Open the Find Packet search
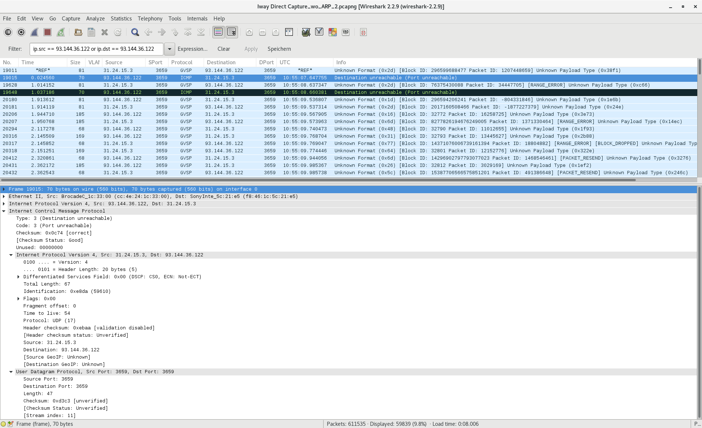This screenshot has height=428, width=702. [135, 32]
